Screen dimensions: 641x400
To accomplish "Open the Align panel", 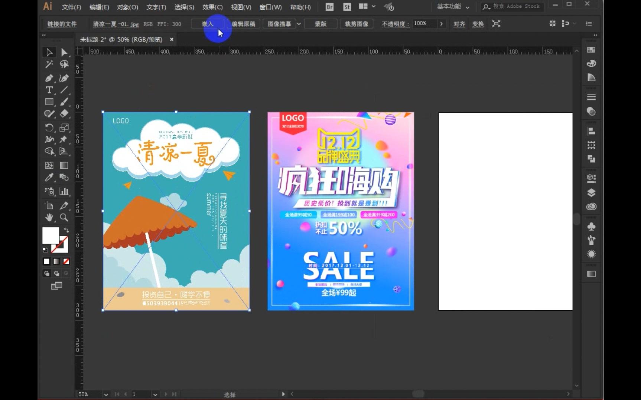I will (590, 130).
